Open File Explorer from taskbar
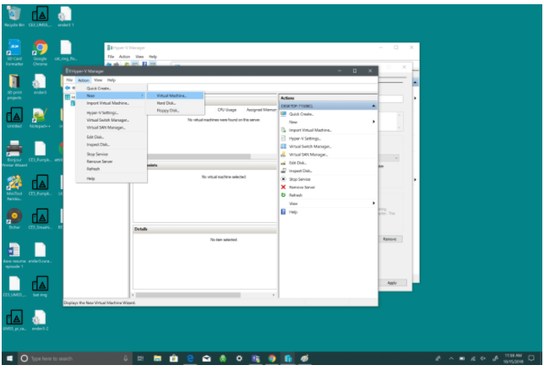This screenshot has height=376, width=544. point(157,358)
